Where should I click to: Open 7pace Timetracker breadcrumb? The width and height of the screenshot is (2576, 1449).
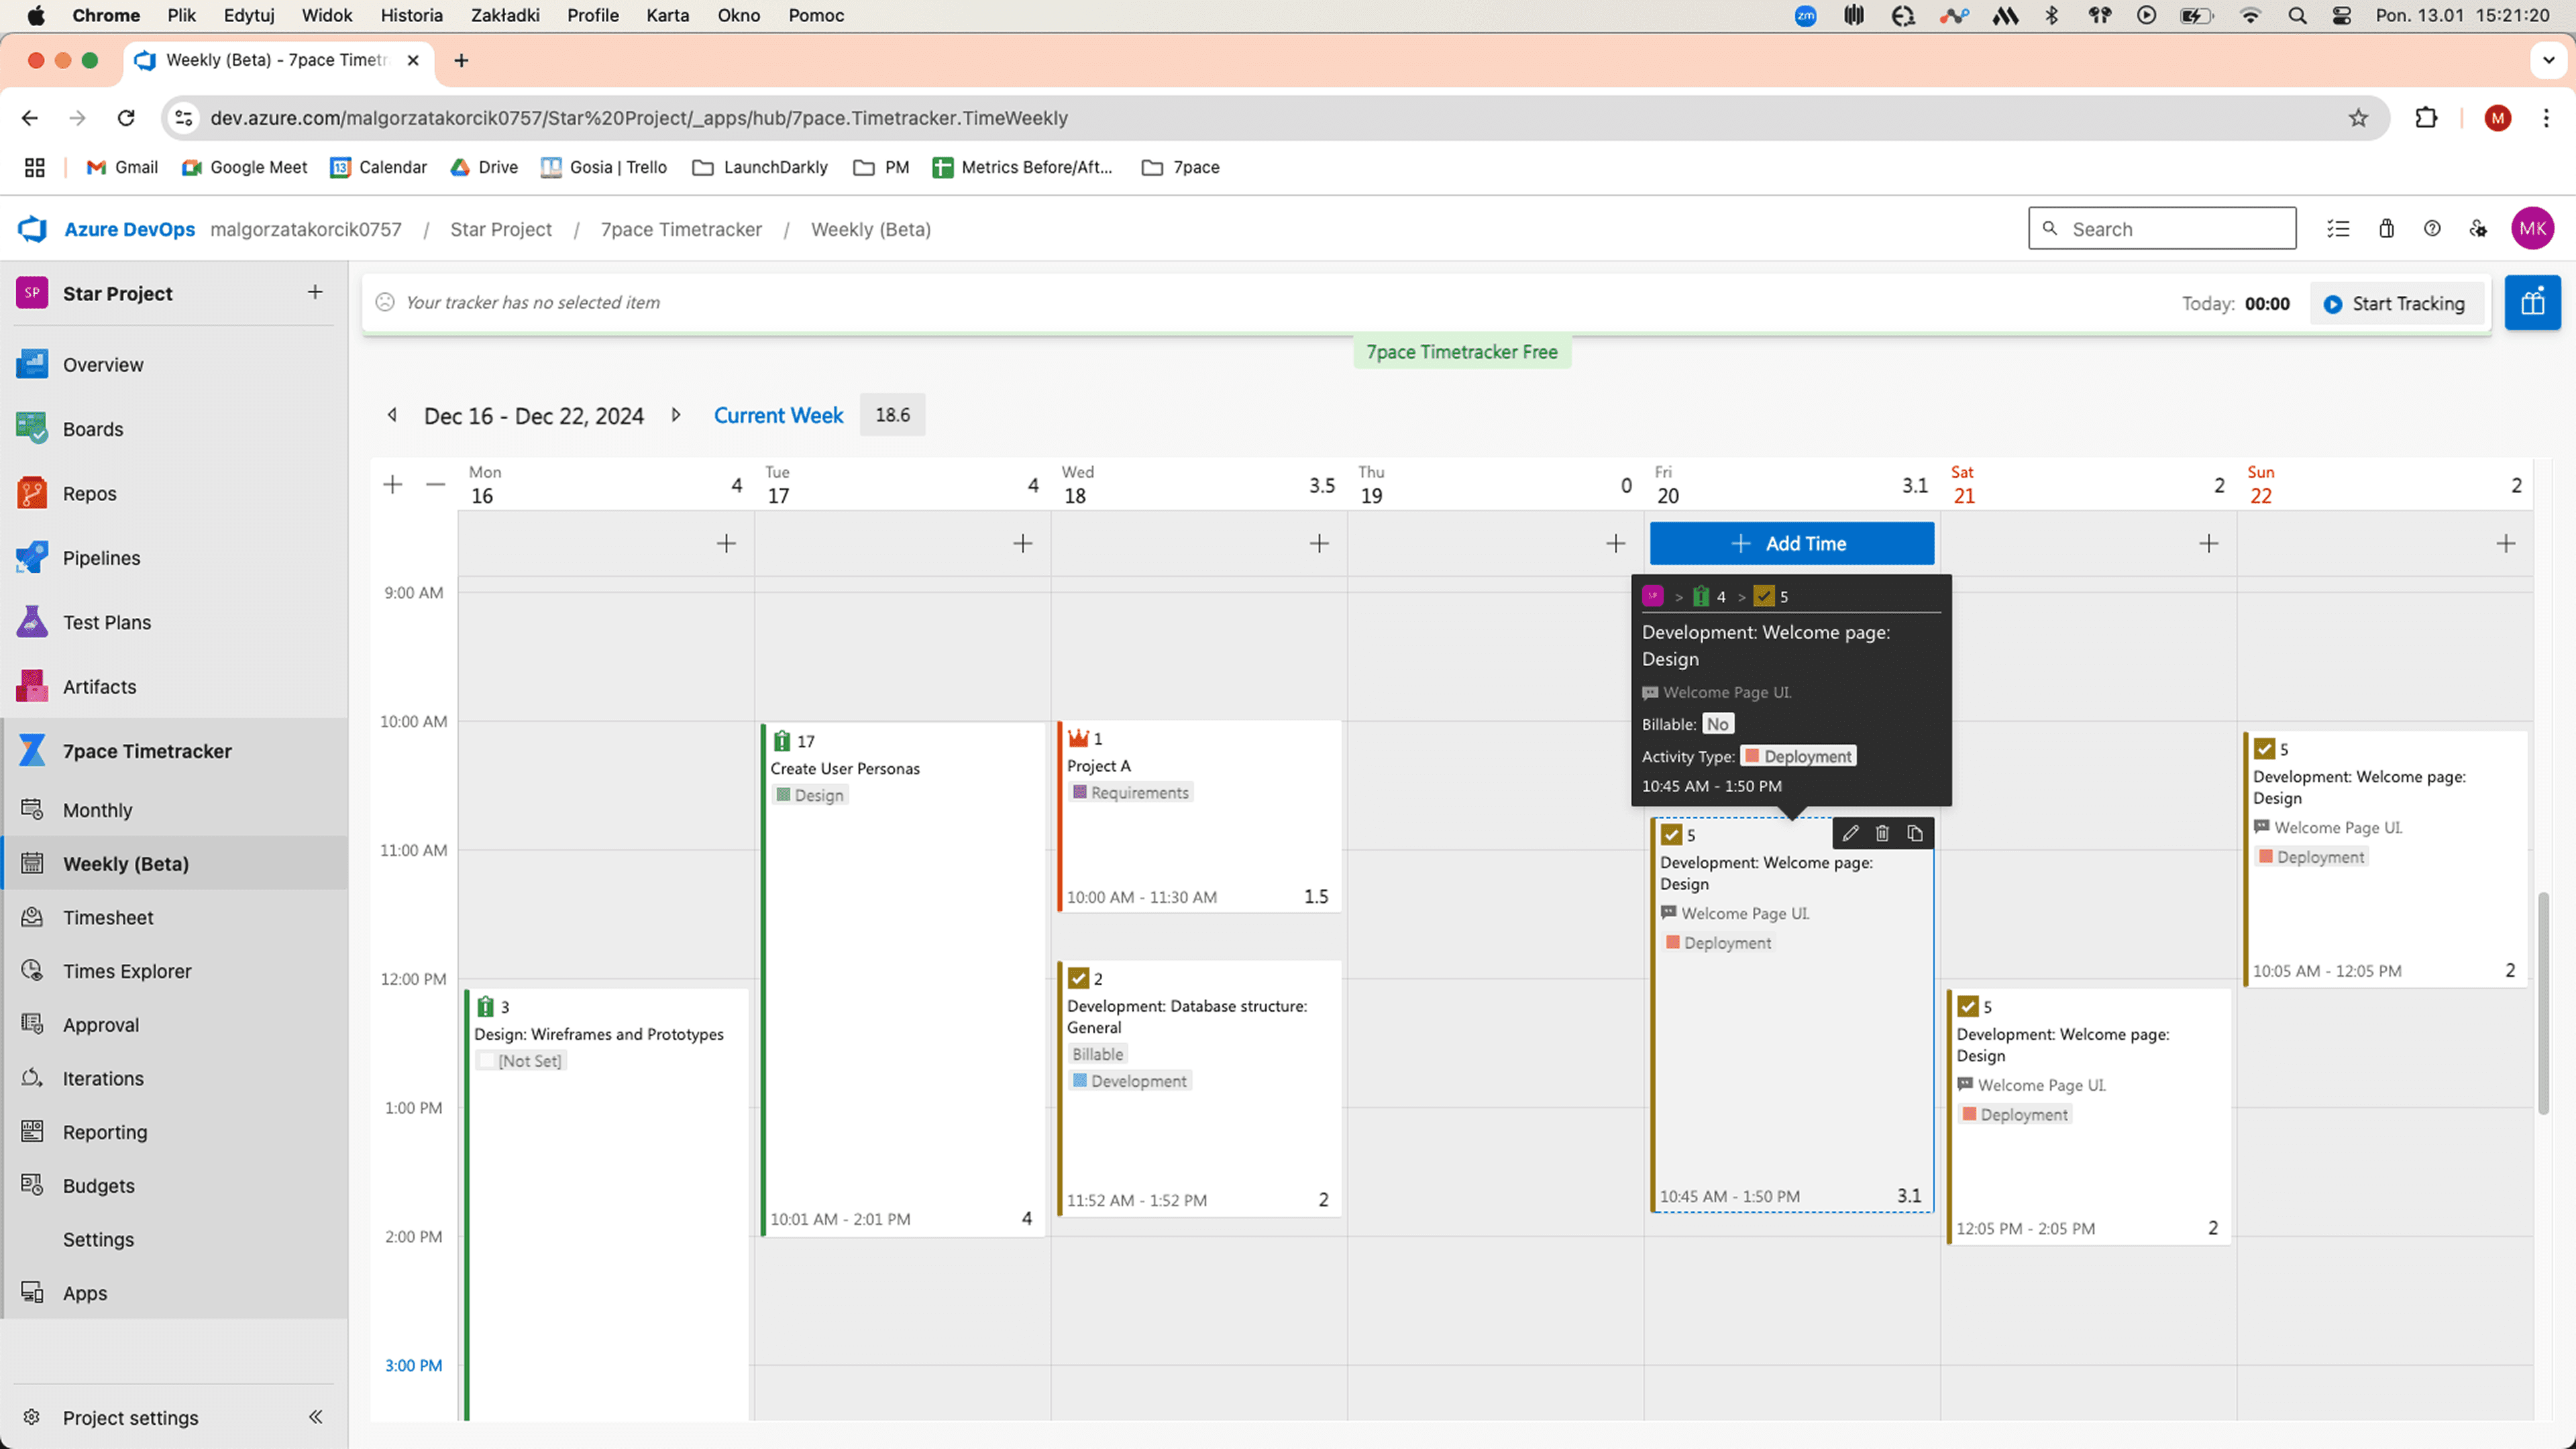[681, 229]
